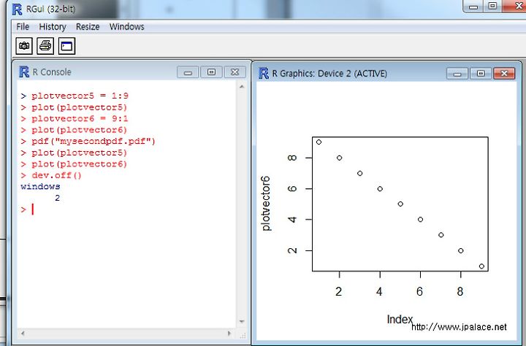Click the return-focus-to-console toolbar icon
This screenshot has width=526, height=346.
[x=66, y=46]
